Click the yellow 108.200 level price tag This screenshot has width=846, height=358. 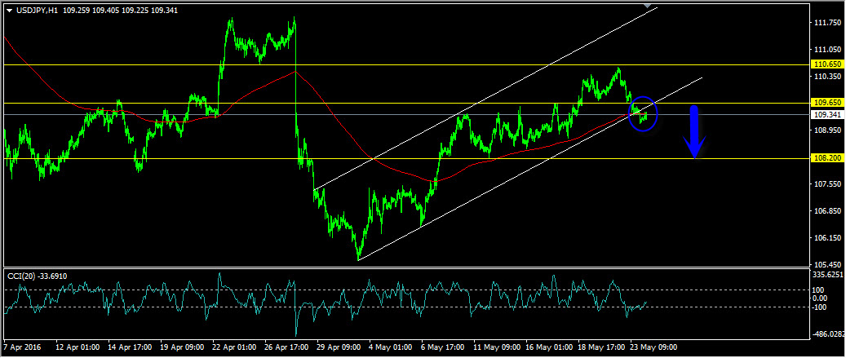(x=826, y=158)
